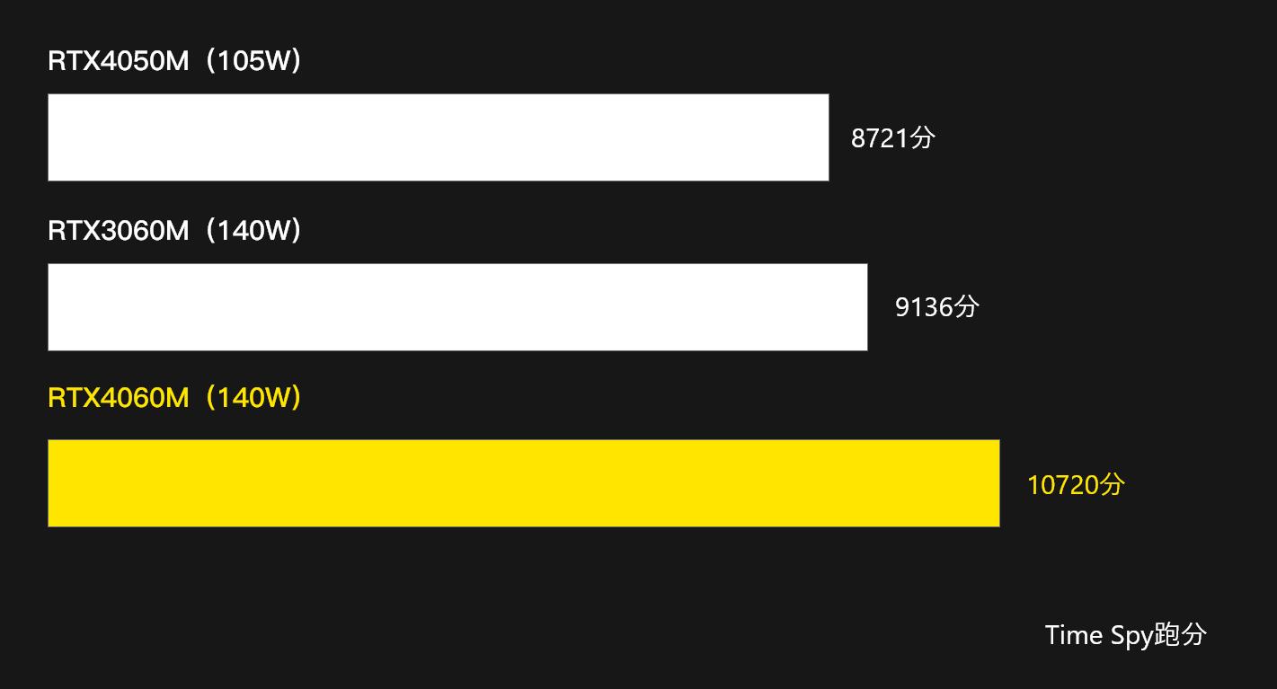Click the words Time Spy in caption
Image resolution: width=1277 pixels, height=689 pixels.
[x=1098, y=635]
